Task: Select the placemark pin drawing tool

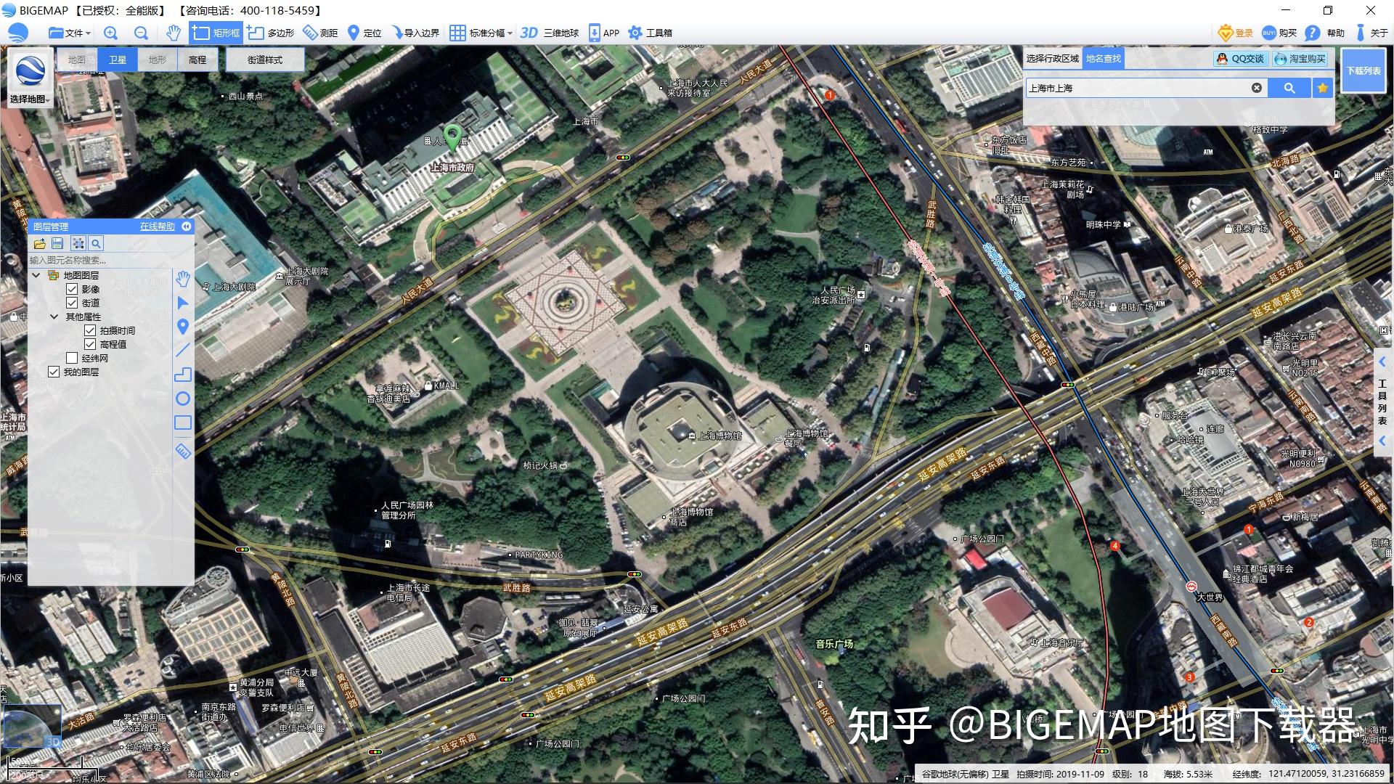Action: (183, 327)
